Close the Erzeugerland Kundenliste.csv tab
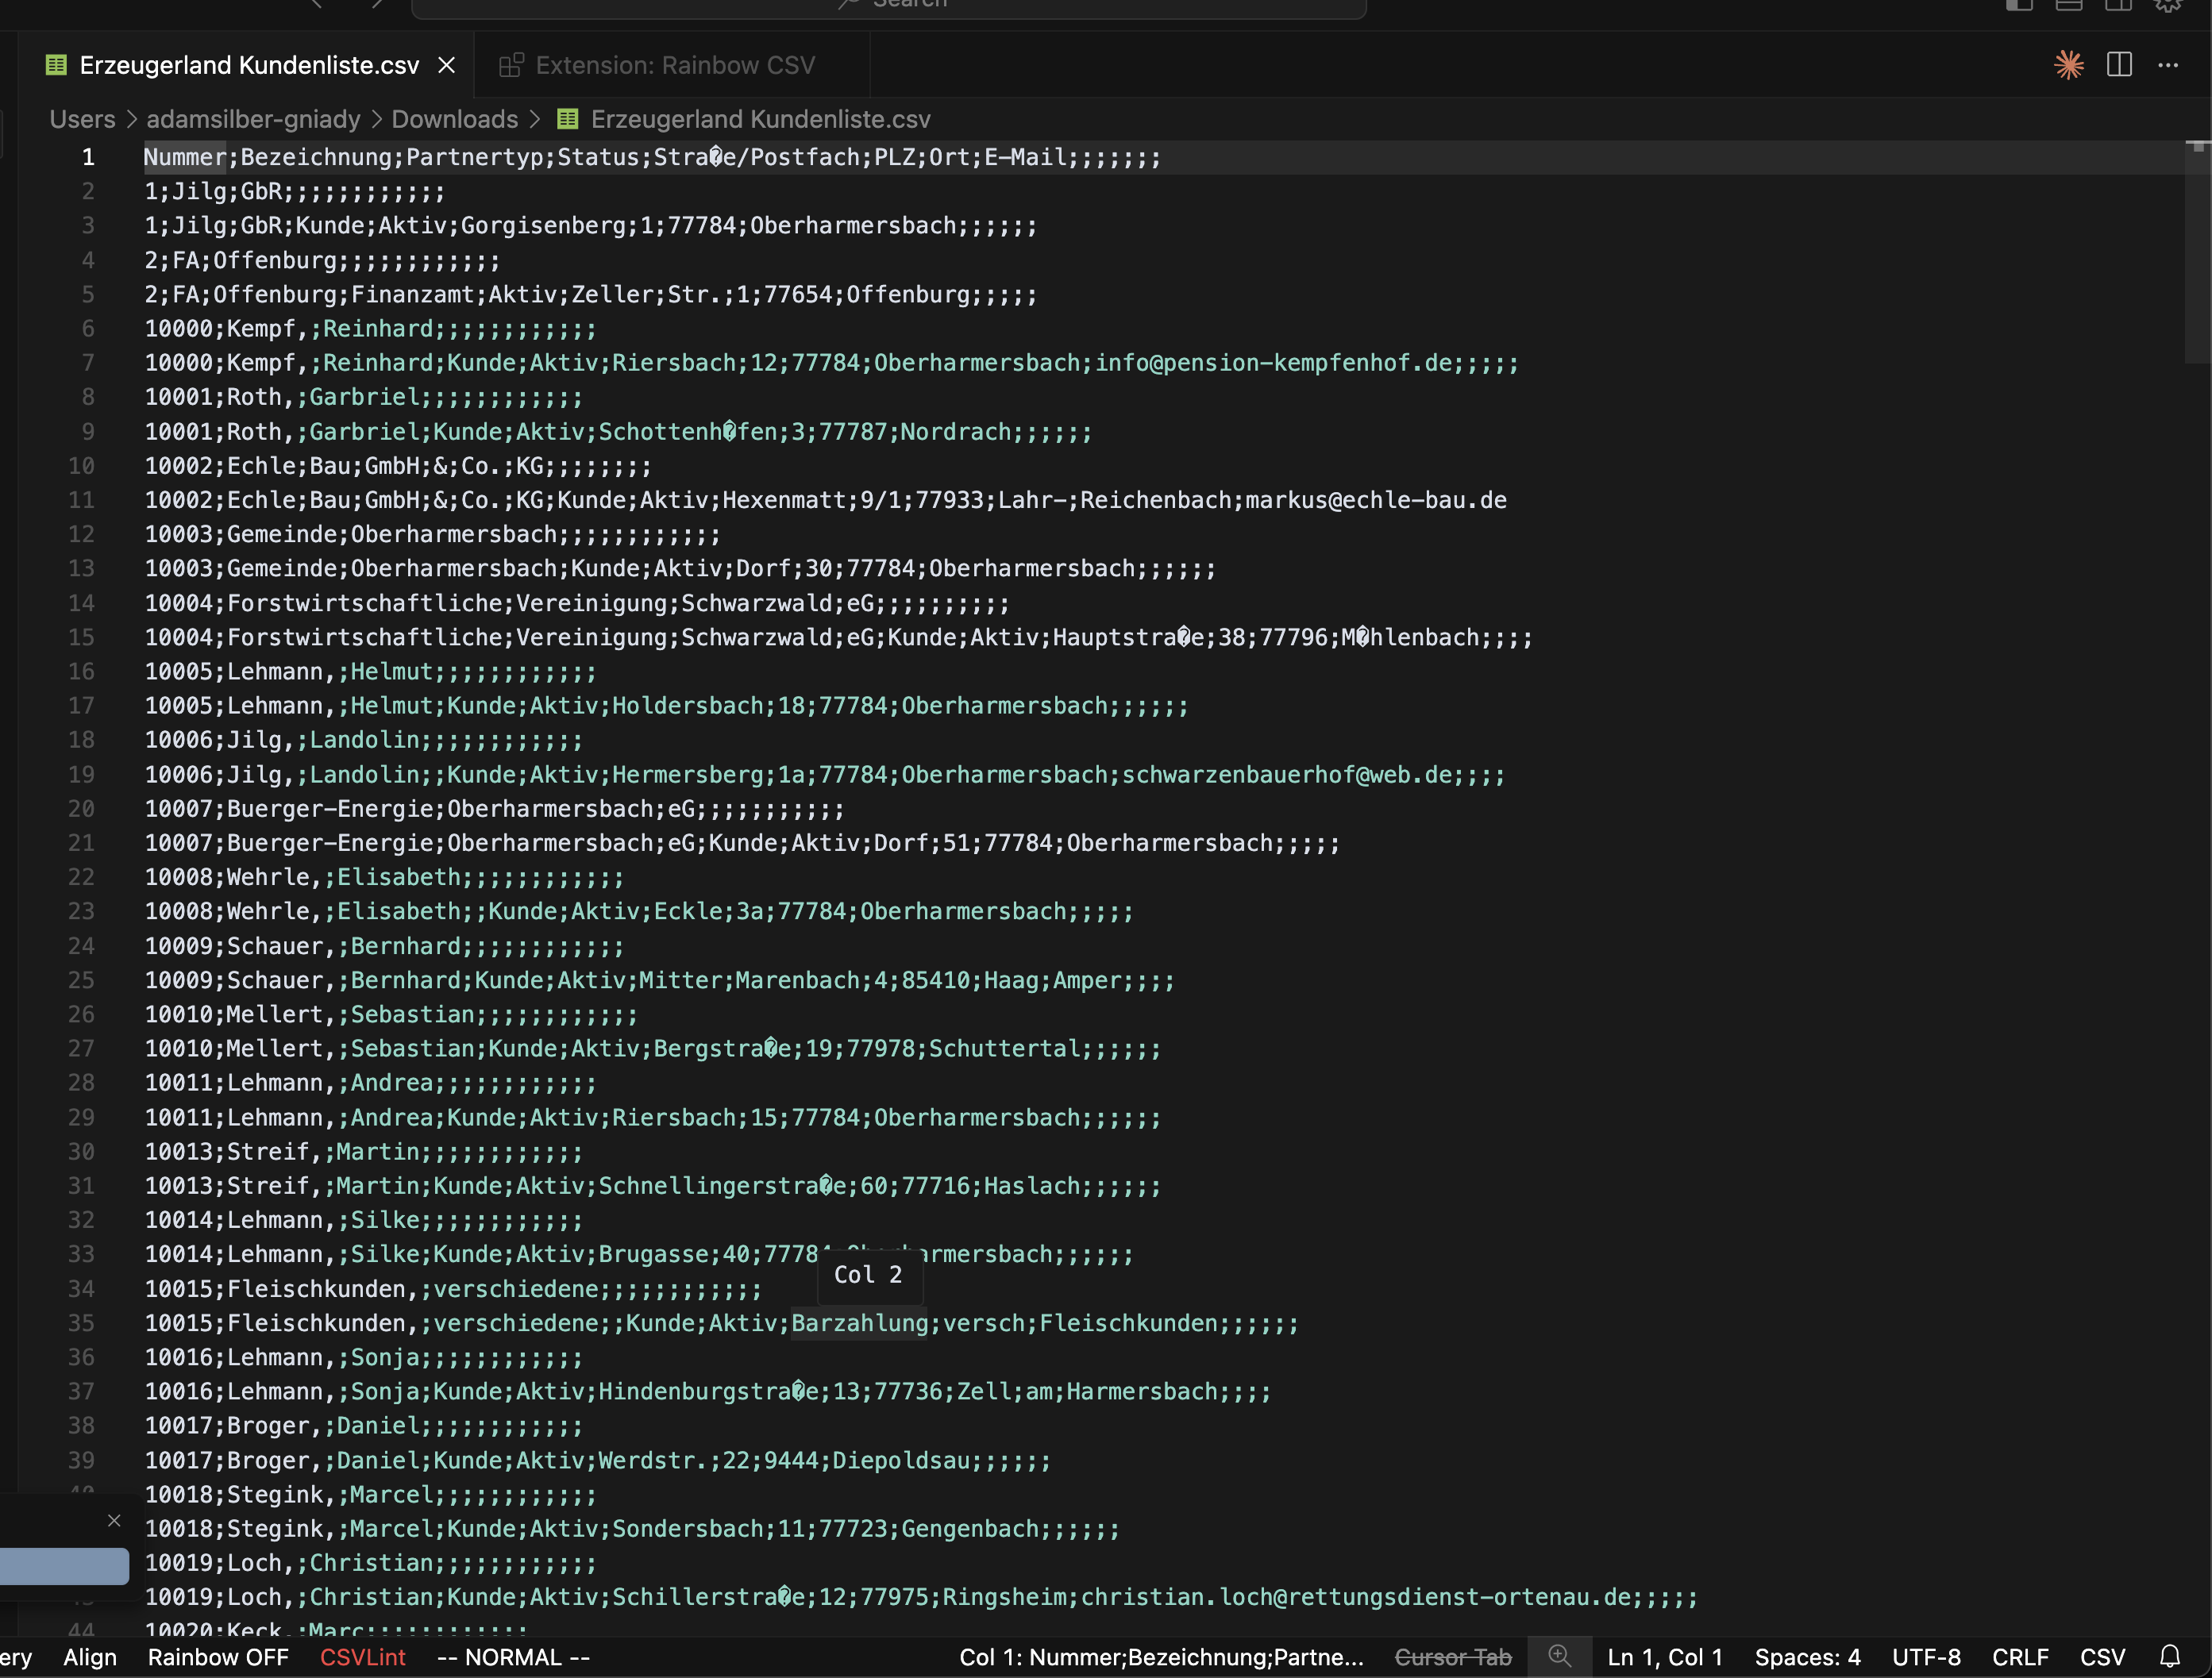 coord(447,65)
